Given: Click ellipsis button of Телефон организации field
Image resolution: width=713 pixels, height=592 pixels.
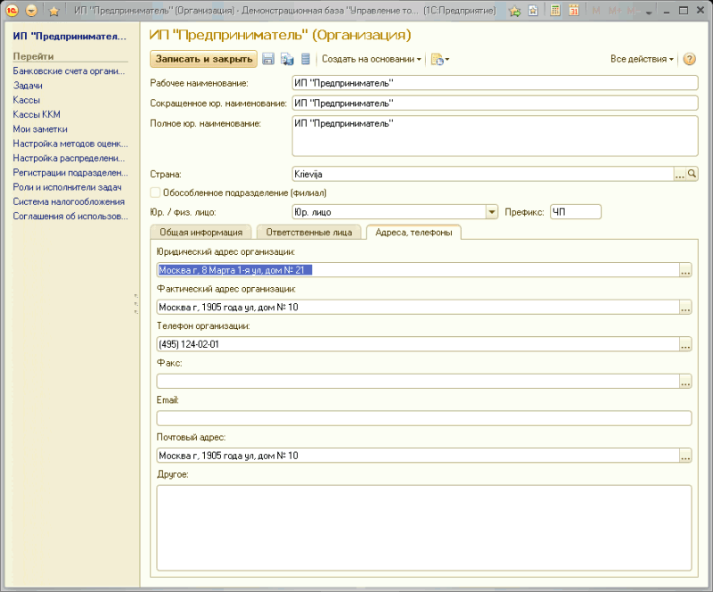Looking at the screenshot, I should point(685,344).
